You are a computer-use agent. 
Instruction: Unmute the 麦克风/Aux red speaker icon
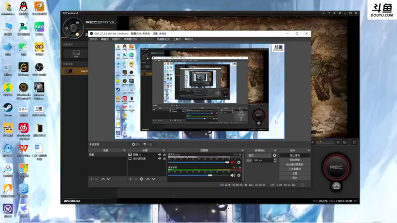click(x=232, y=163)
